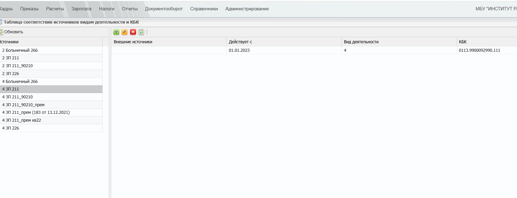Click the green Add record icon
The width and height of the screenshot is (517, 198).
[x=116, y=32]
